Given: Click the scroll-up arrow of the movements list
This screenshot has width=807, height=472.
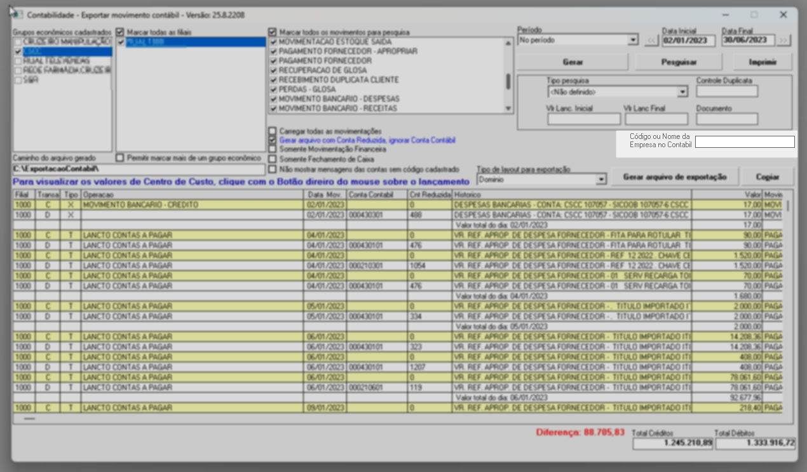Looking at the screenshot, I should tap(508, 43).
